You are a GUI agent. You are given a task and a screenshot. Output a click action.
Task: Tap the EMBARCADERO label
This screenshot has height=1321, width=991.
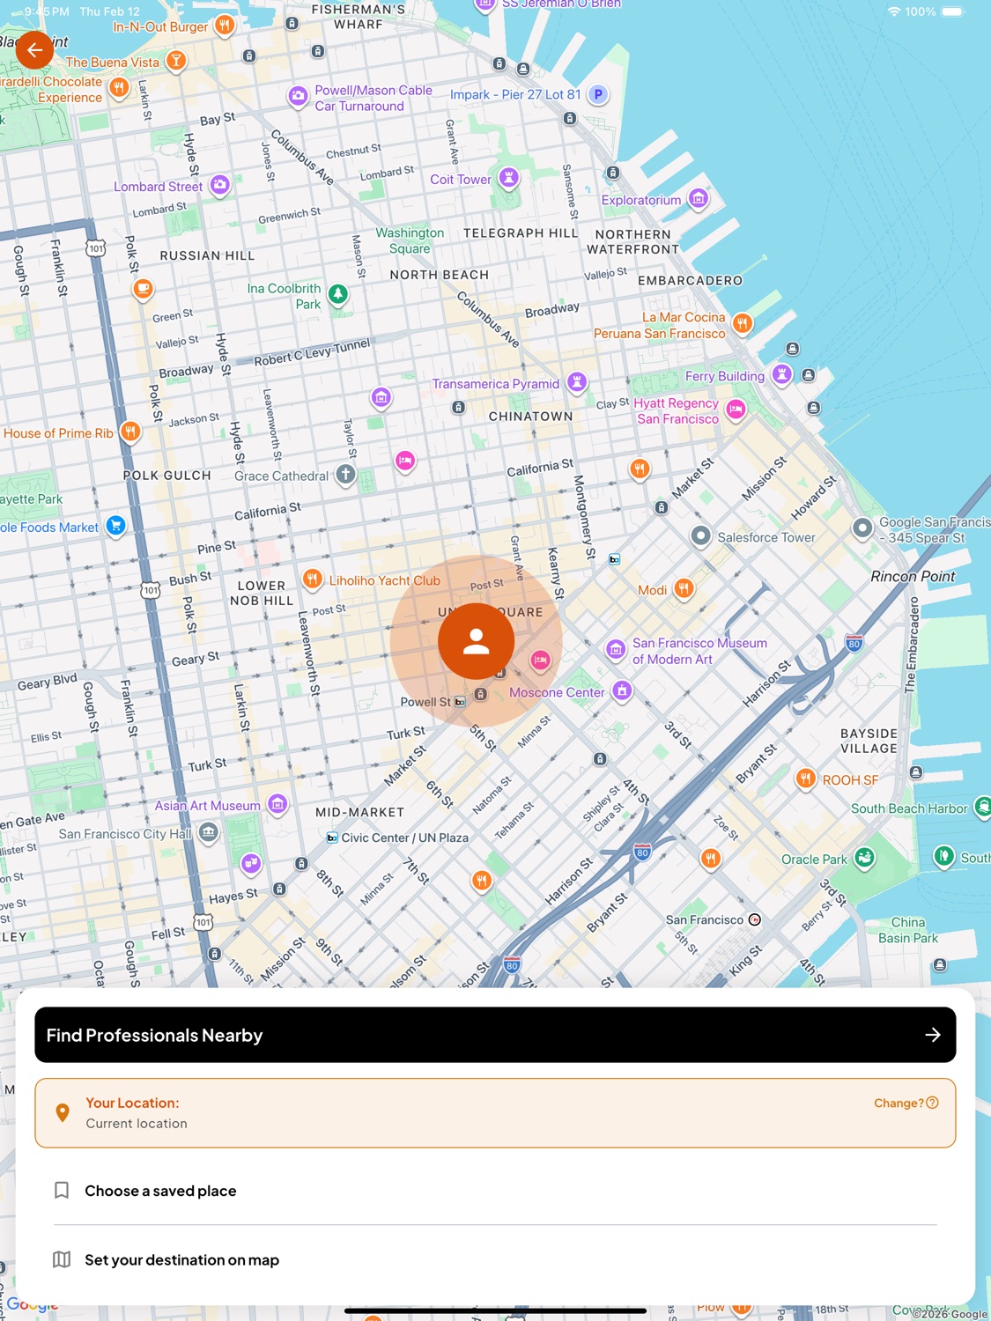(690, 280)
